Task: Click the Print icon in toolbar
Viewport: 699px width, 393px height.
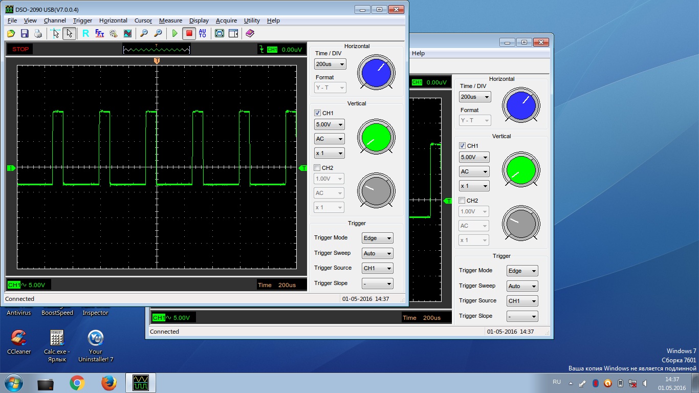Action: point(38,34)
